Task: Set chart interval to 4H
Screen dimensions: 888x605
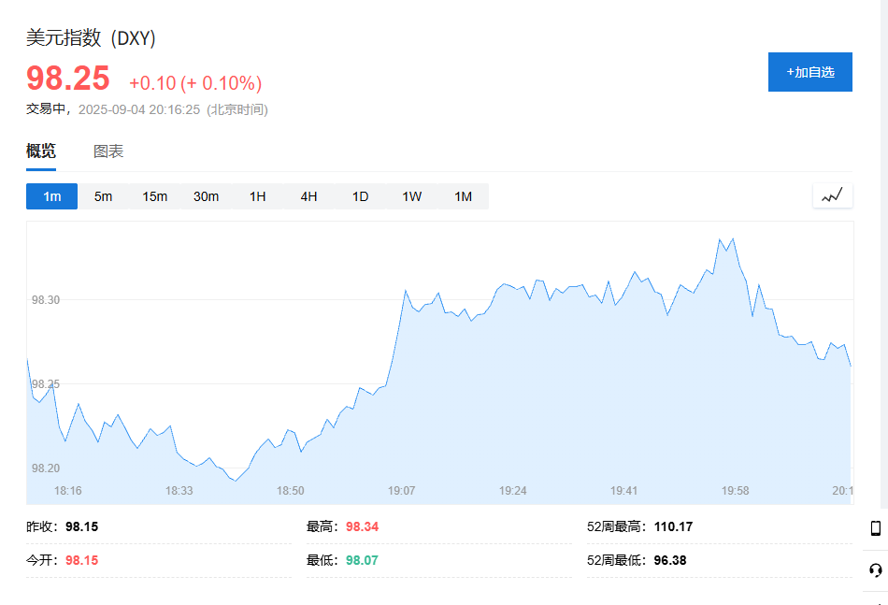Action: pos(308,196)
